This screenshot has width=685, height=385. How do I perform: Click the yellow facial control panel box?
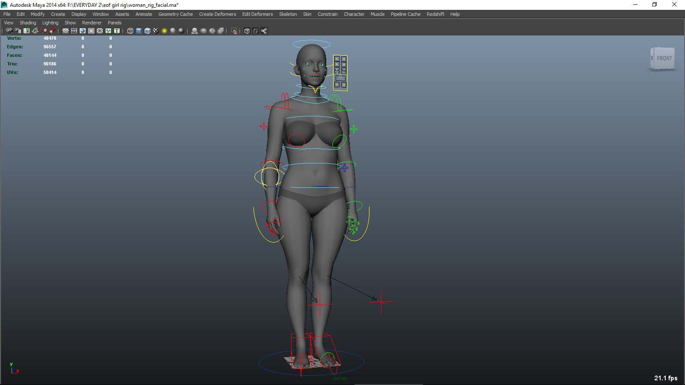(340, 73)
